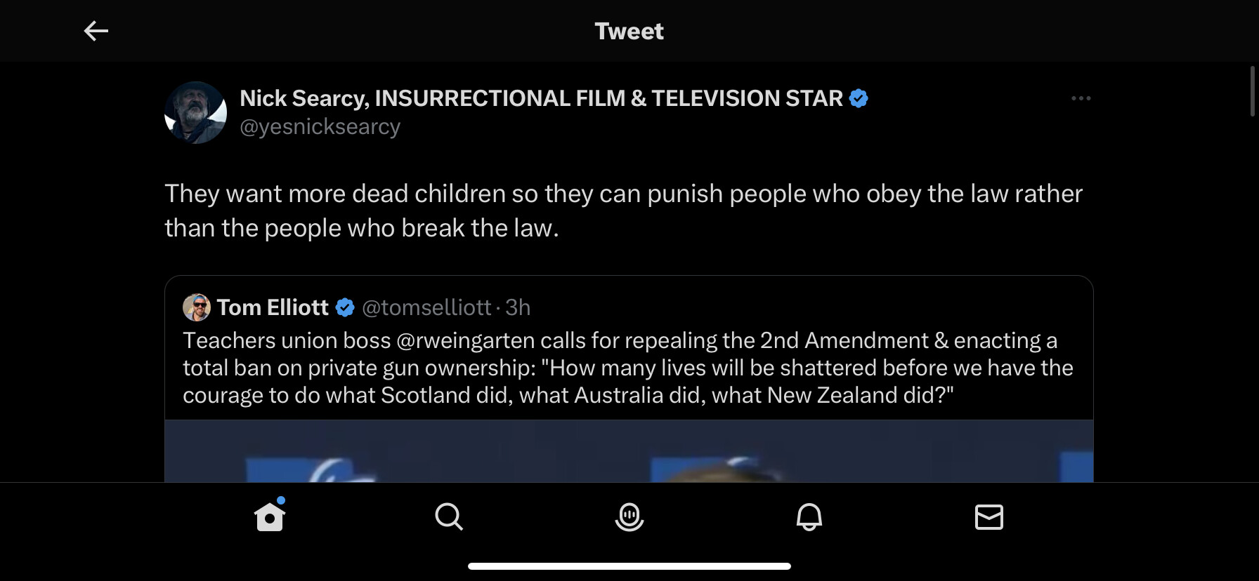Open the quoted tweet's video preview
The width and height of the screenshot is (1259, 581).
pyautogui.click(x=629, y=451)
